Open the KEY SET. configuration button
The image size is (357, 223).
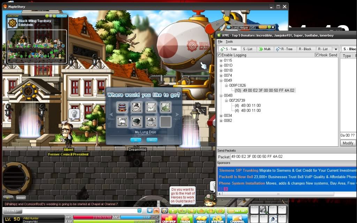pos(237,211)
